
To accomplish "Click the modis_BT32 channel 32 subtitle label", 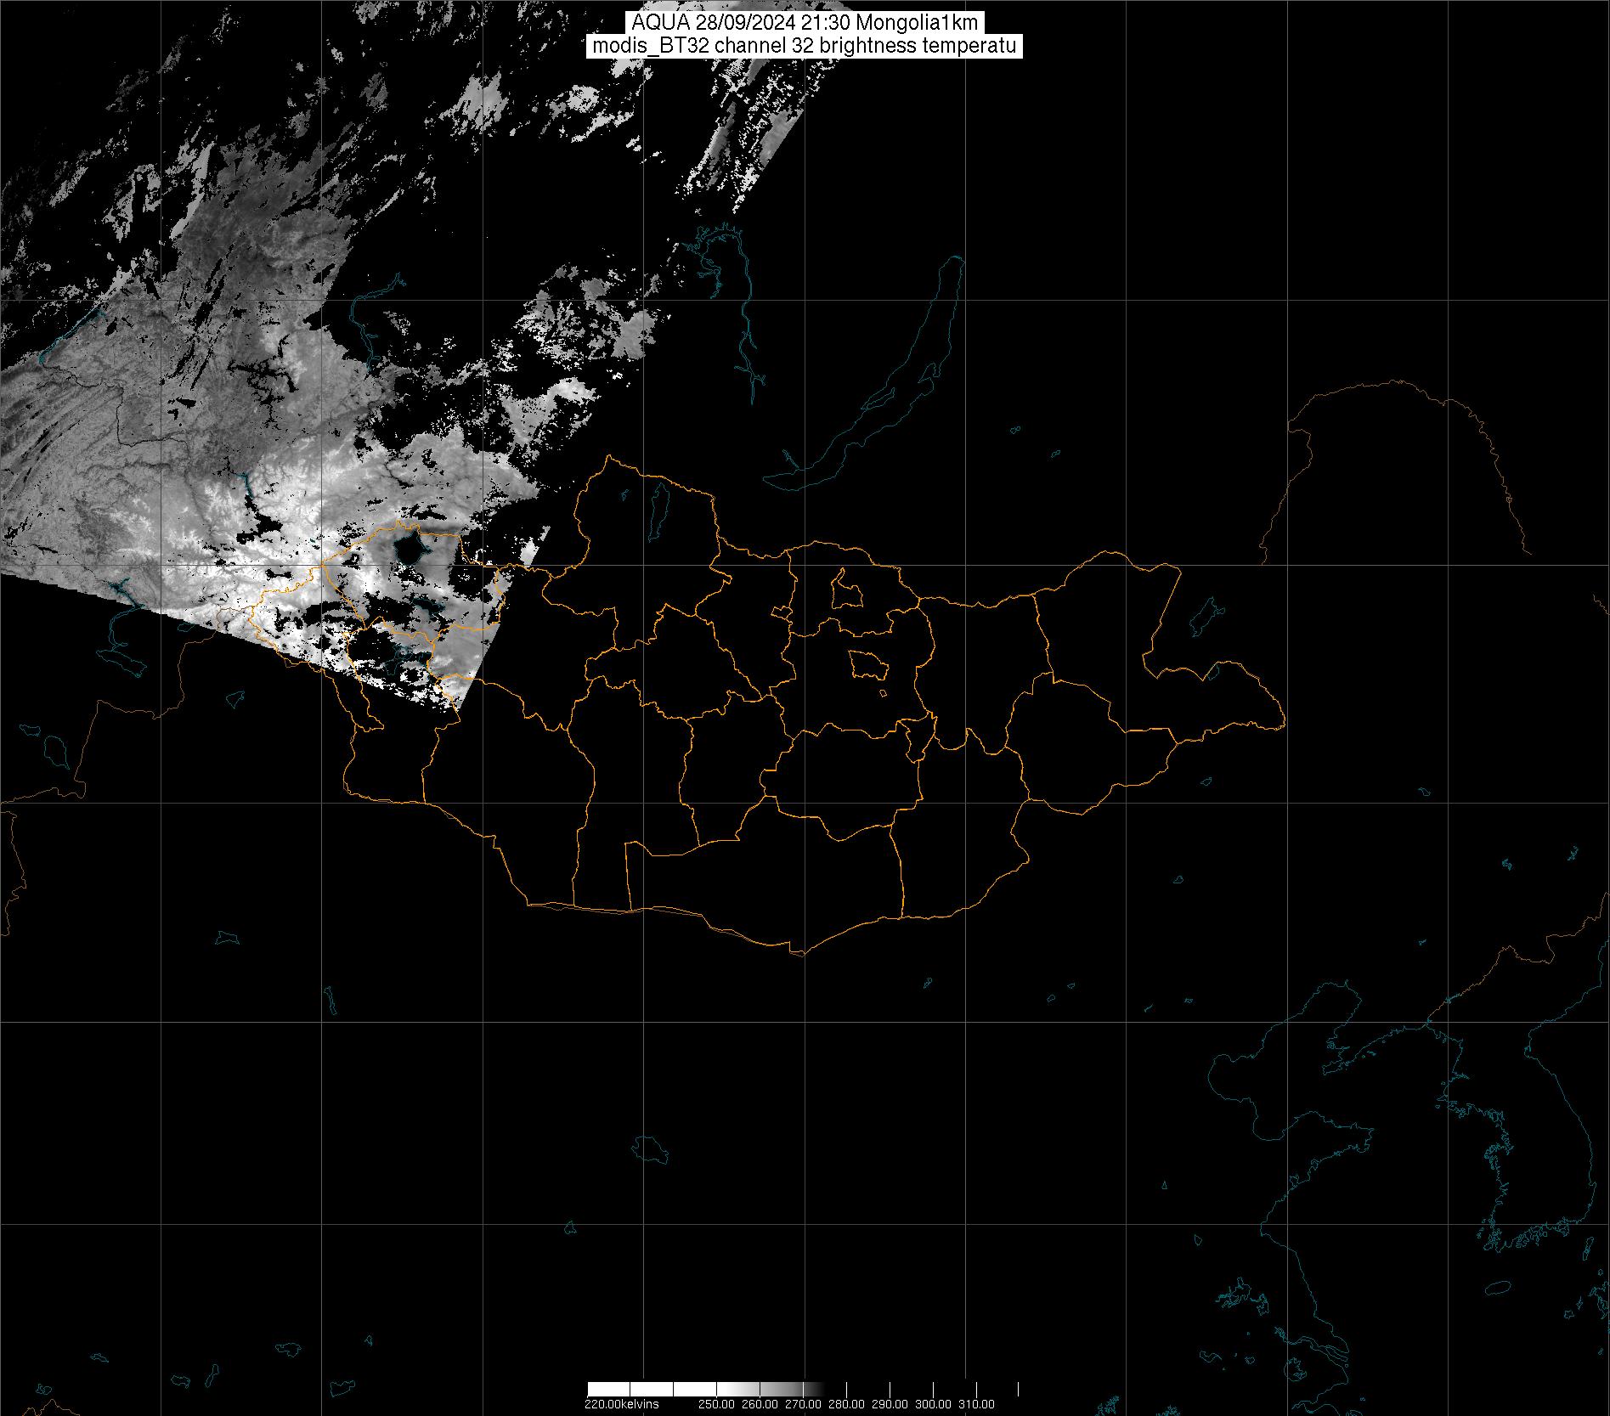I will [x=804, y=47].
